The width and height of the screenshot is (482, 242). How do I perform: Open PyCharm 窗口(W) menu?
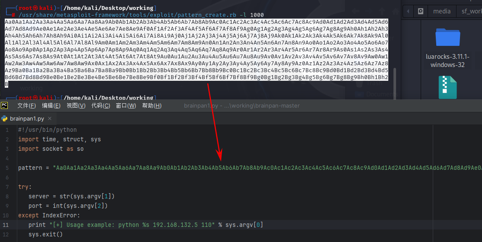click(x=126, y=106)
